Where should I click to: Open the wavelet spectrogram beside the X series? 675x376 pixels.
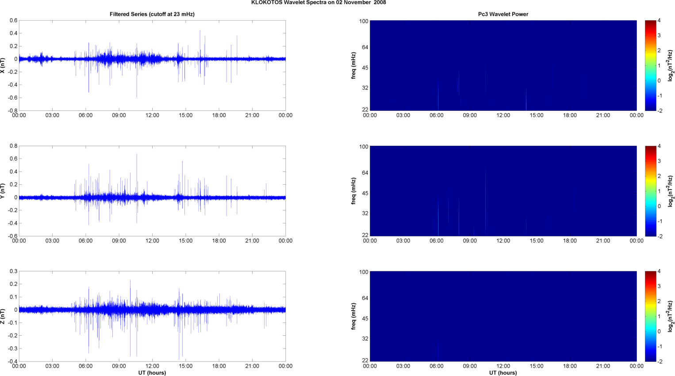(503, 65)
